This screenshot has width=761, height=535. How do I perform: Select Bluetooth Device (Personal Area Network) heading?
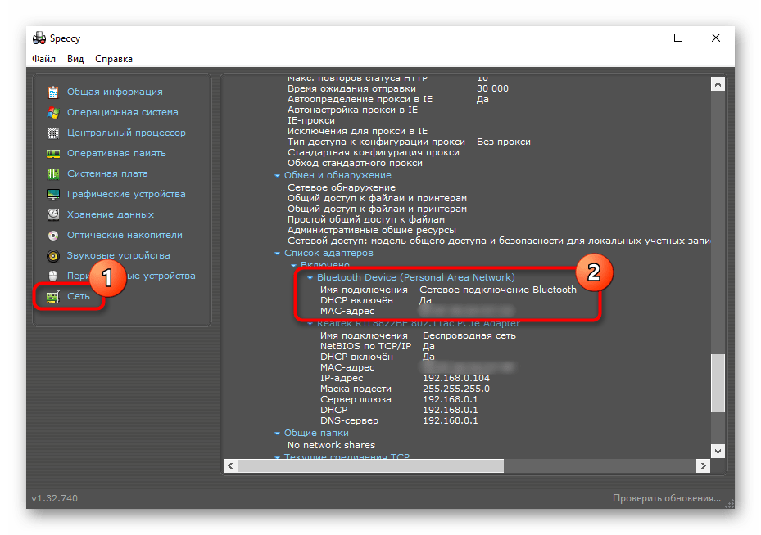pyautogui.click(x=416, y=277)
